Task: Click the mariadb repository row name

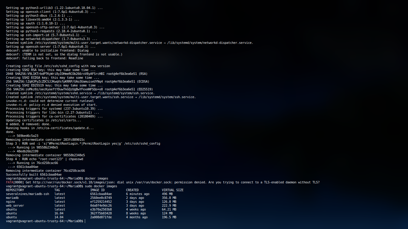Action: (x=12, y=198)
